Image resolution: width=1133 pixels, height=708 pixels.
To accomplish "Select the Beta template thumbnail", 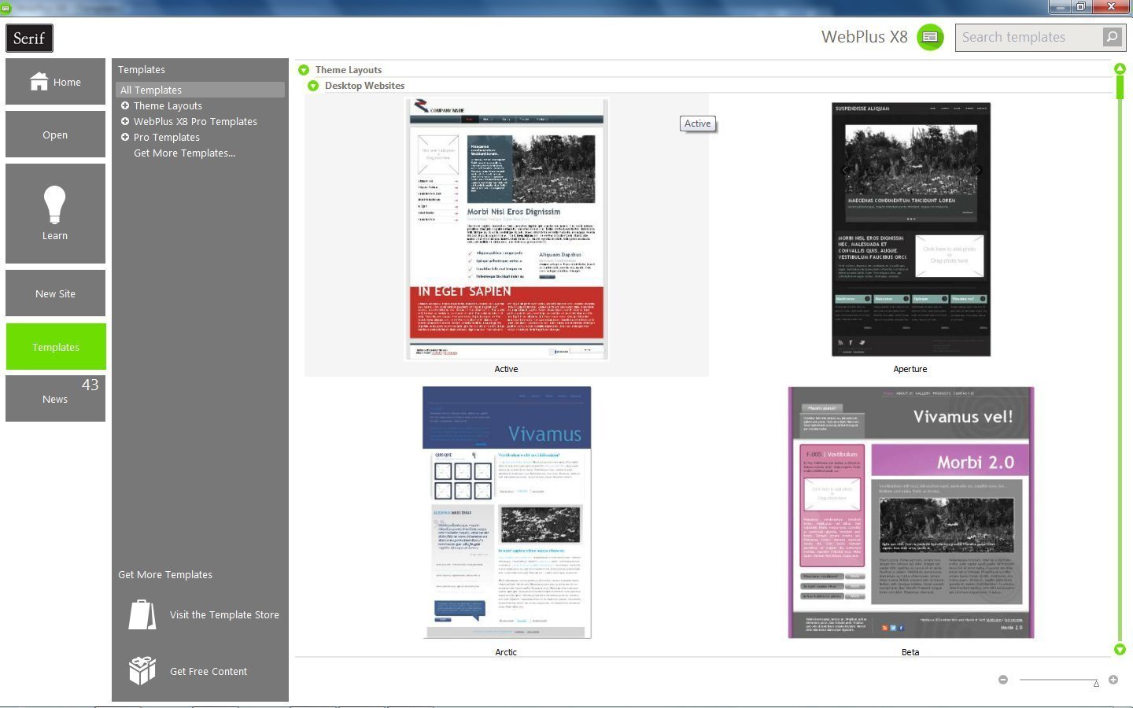I will [x=910, y=512].
